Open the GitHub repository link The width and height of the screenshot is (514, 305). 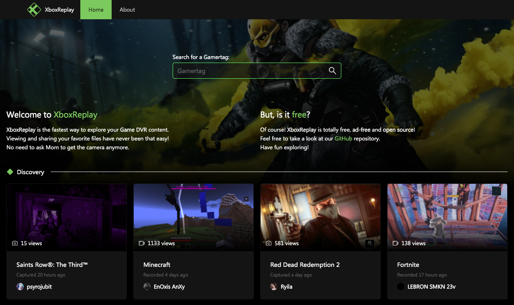[343, 138]
